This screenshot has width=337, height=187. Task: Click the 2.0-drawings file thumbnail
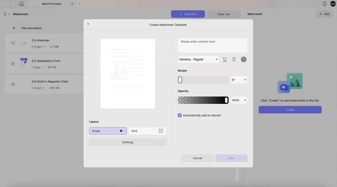pos(24,43)
